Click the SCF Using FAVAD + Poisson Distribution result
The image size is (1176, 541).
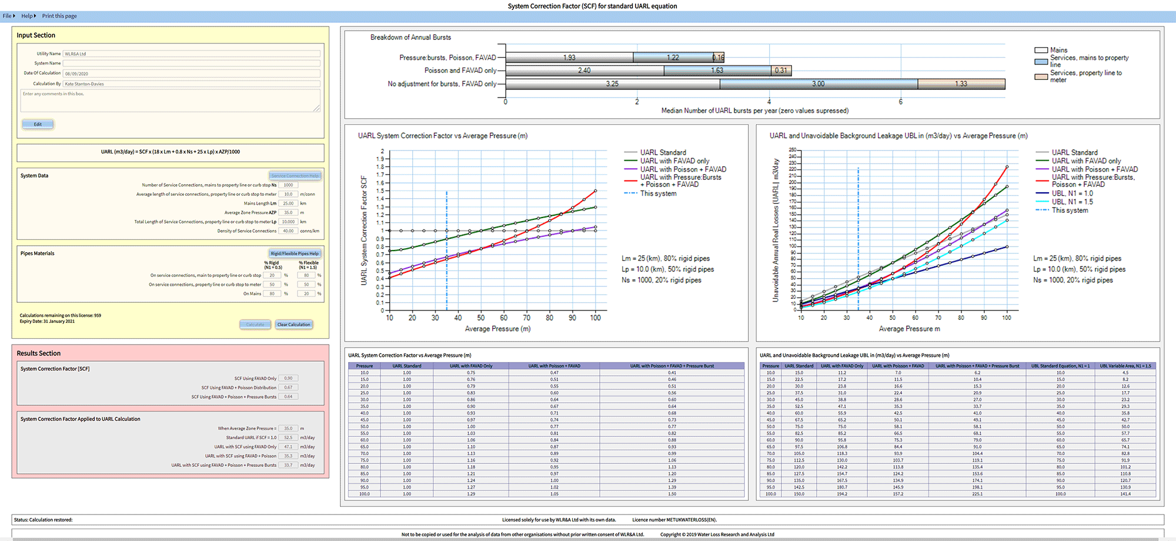point(288,388)
